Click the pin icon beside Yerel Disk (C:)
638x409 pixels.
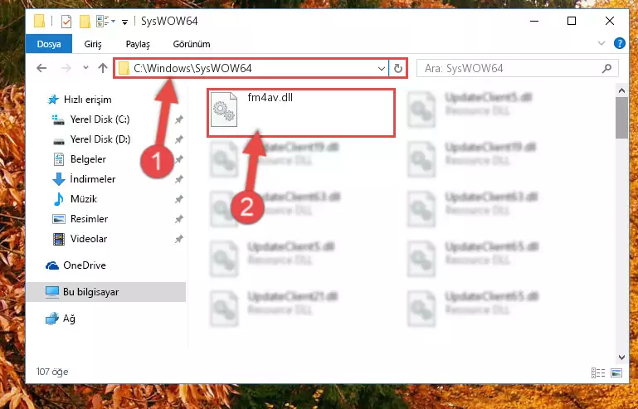pyautogui.click(x=178, y=119)
